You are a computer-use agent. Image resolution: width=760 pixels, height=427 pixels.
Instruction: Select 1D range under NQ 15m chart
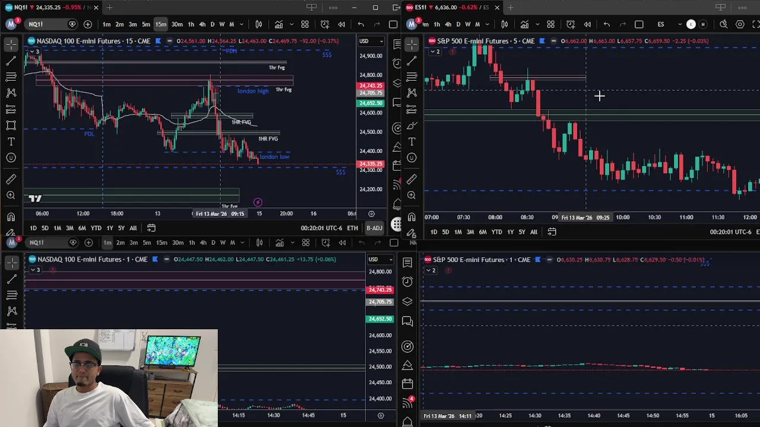tap(33, 228)
